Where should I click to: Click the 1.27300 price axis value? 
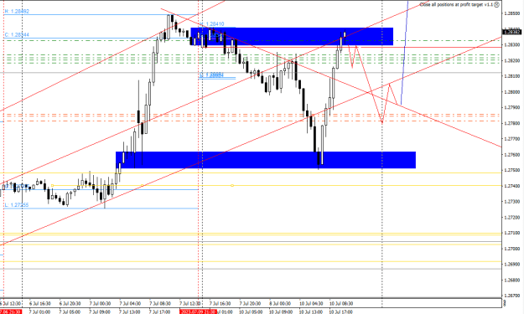pyautogui.click(x=512, y=202)
